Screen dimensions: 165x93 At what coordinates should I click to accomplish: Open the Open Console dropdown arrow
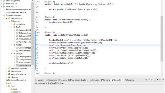157,80
